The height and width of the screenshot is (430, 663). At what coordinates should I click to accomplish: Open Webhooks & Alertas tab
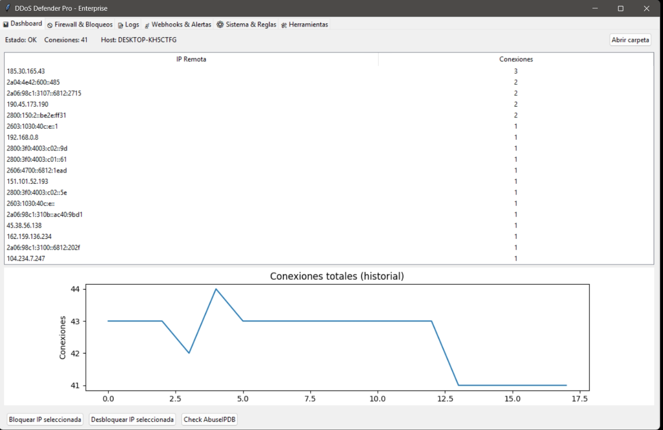pyautogui.click(x=178, y=24)
